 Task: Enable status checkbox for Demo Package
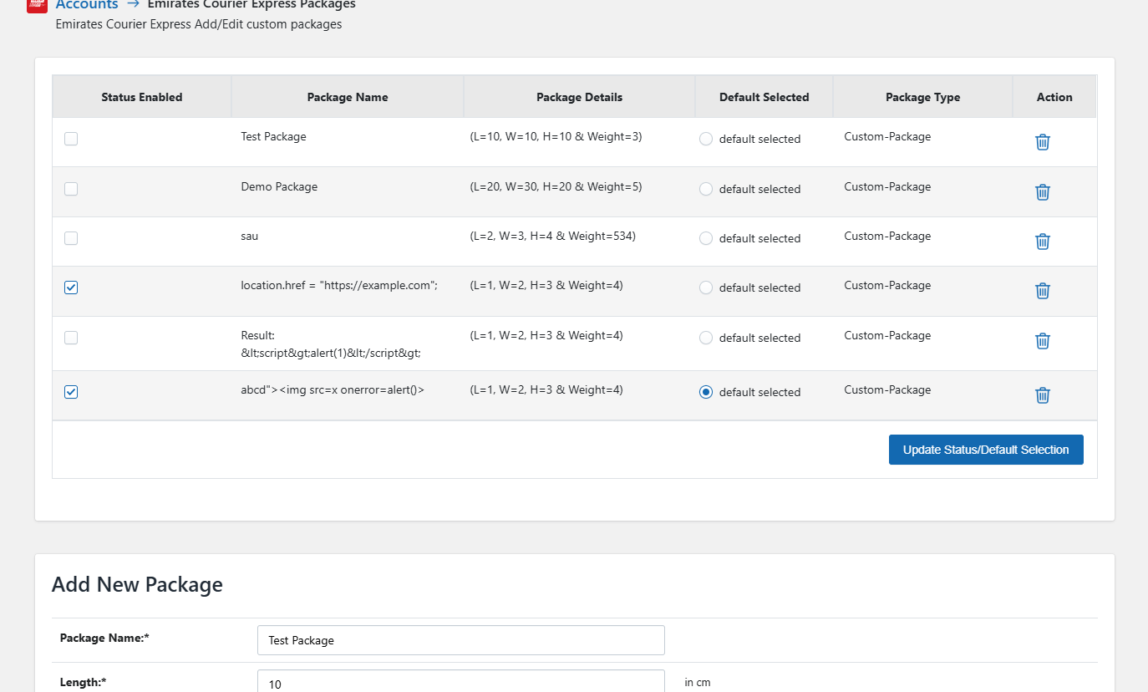71,189
